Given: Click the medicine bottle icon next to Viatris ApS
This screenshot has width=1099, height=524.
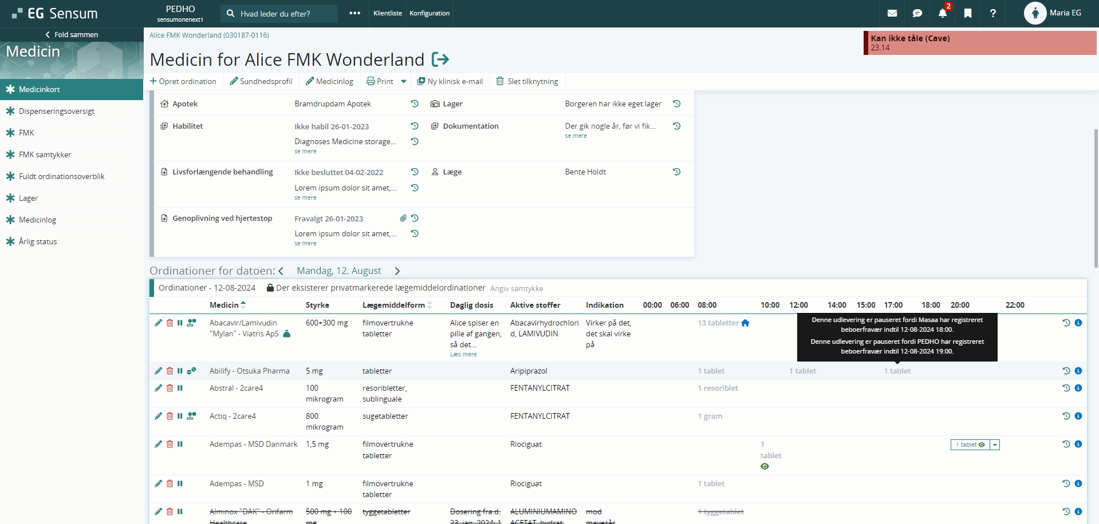Looking at the screenshot, I should [x=287, y=334].
